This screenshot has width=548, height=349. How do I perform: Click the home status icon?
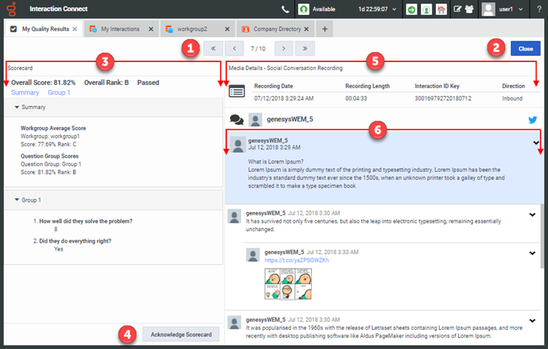click(x=441, y=10)
